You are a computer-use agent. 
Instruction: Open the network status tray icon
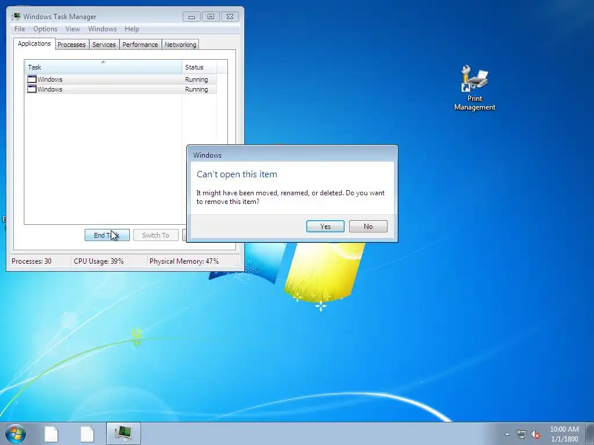point(521,434)
